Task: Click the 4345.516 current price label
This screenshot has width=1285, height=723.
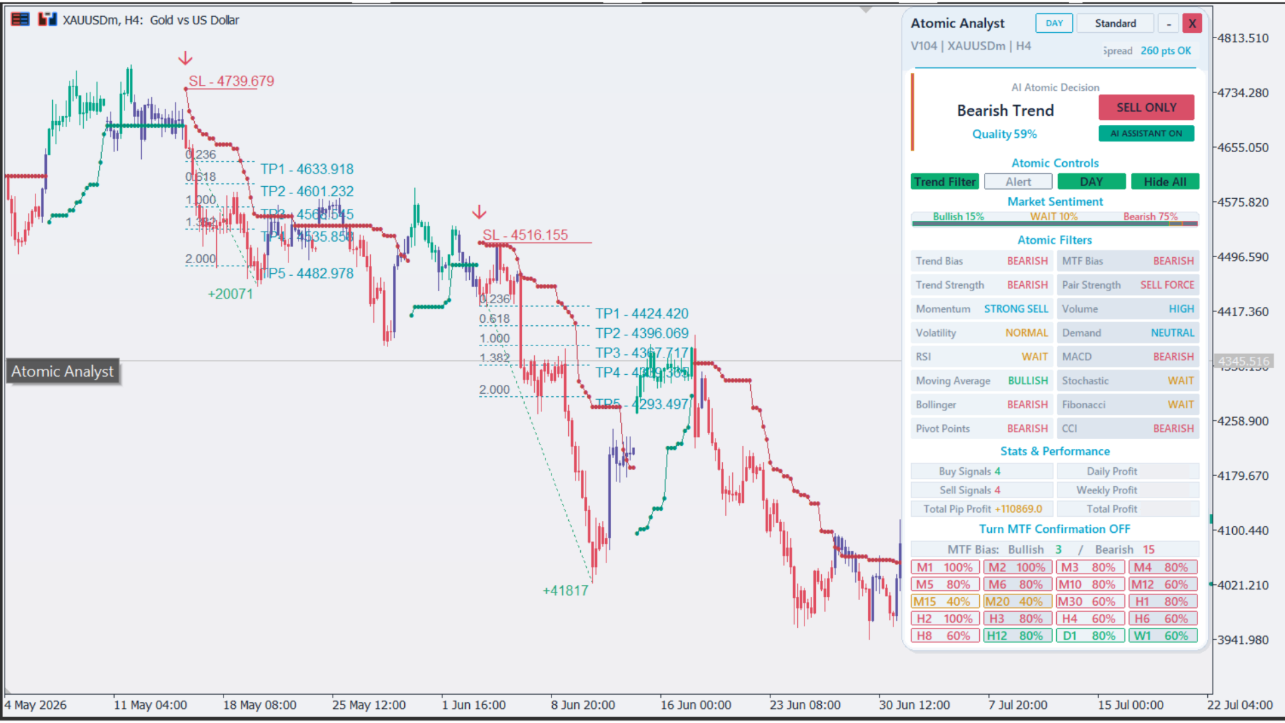Action: [x=1244, y=361]
